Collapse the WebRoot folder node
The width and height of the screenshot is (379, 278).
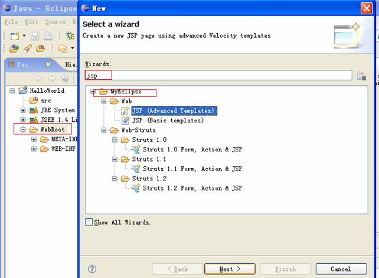click(x=23, y=130)
